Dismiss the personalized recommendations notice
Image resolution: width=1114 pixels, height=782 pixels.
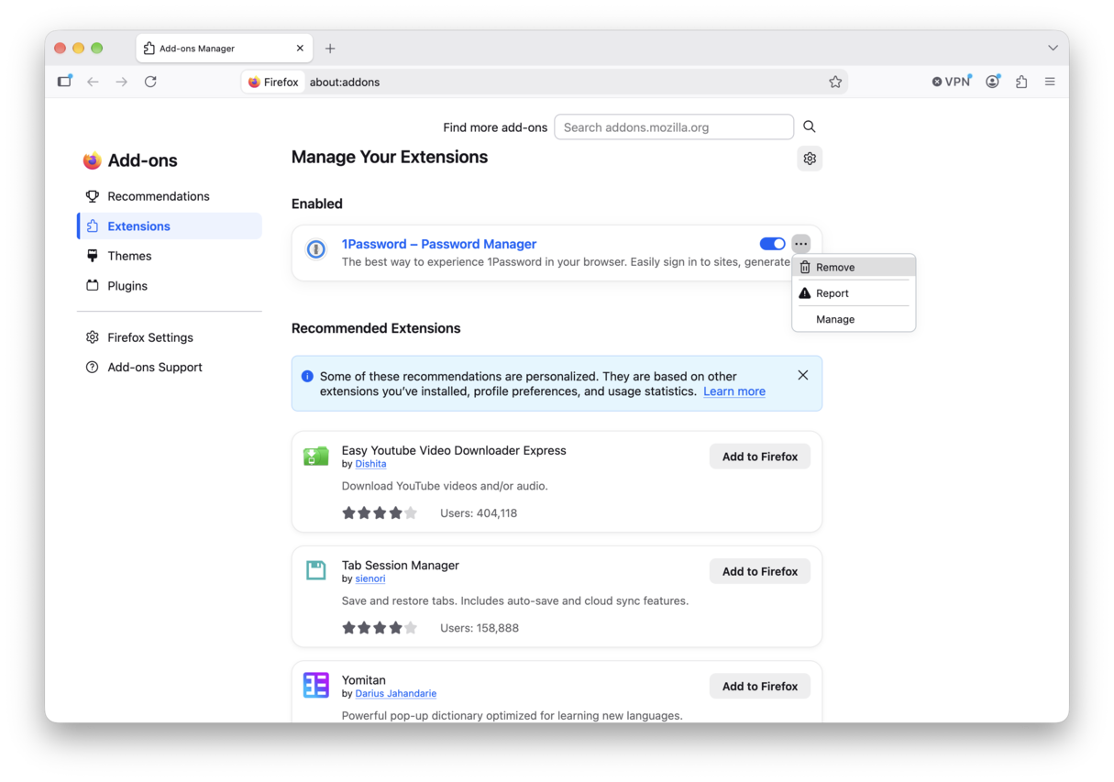[x=803, y=375]
